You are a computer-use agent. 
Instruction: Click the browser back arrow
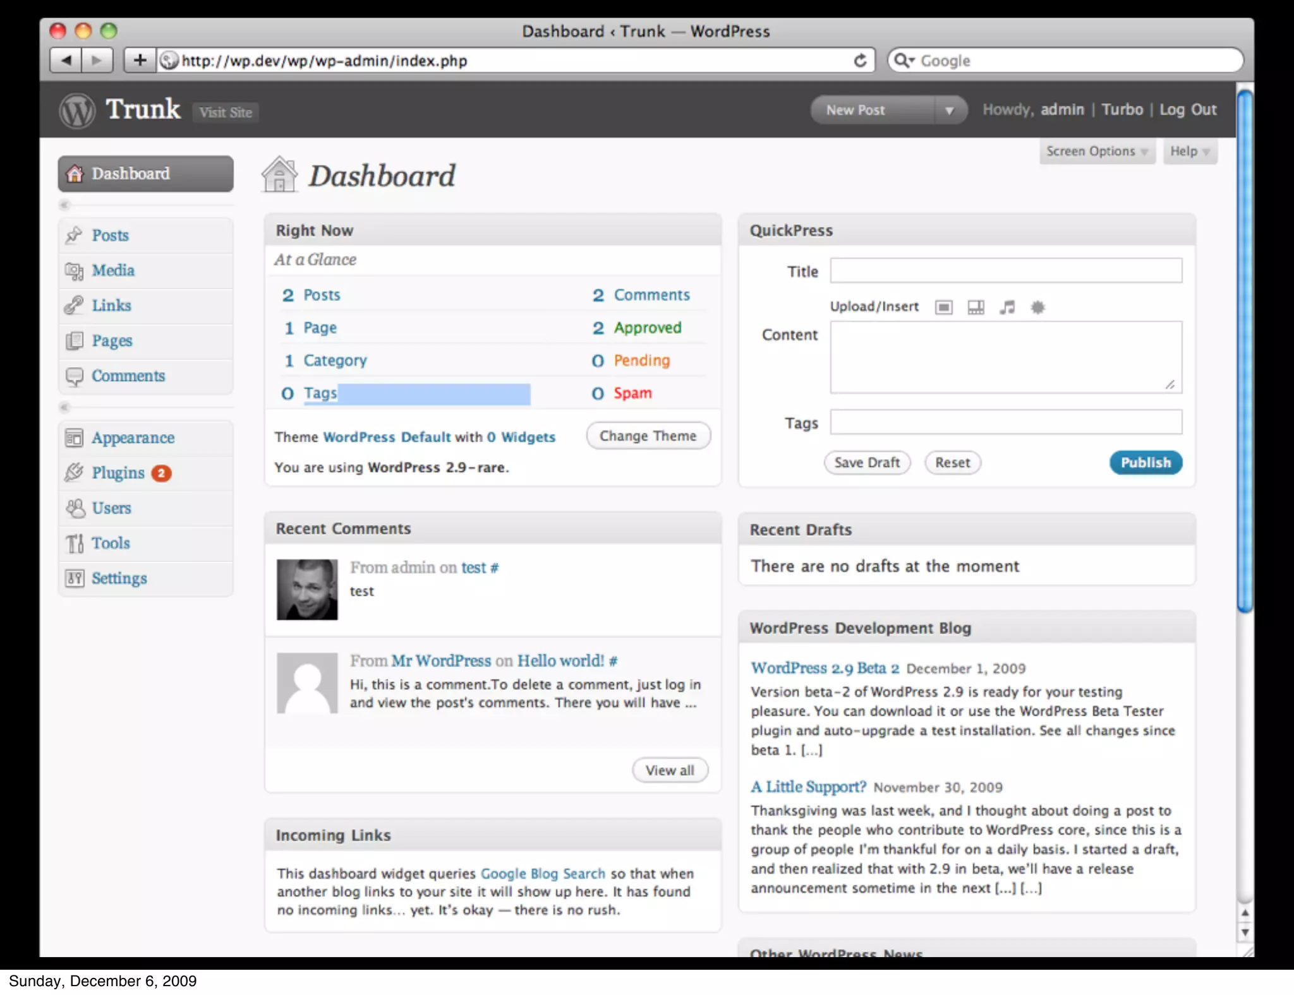[66, 61]
